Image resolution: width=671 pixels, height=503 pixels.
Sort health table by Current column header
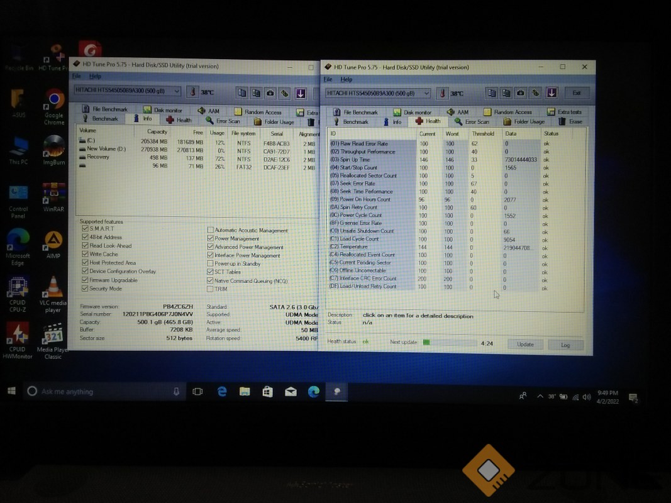tap(427, 134)
